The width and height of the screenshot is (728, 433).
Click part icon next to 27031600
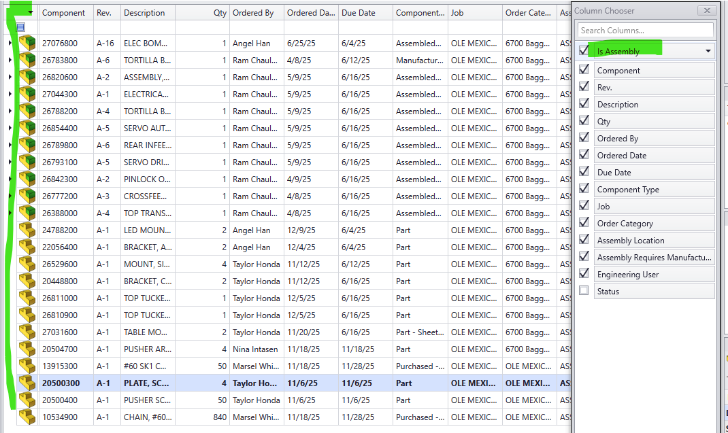click(27, 332)
